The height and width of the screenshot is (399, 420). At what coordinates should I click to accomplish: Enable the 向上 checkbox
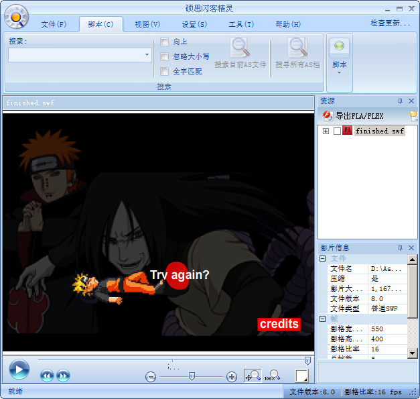pyautogui.click(x=164, y=42)
